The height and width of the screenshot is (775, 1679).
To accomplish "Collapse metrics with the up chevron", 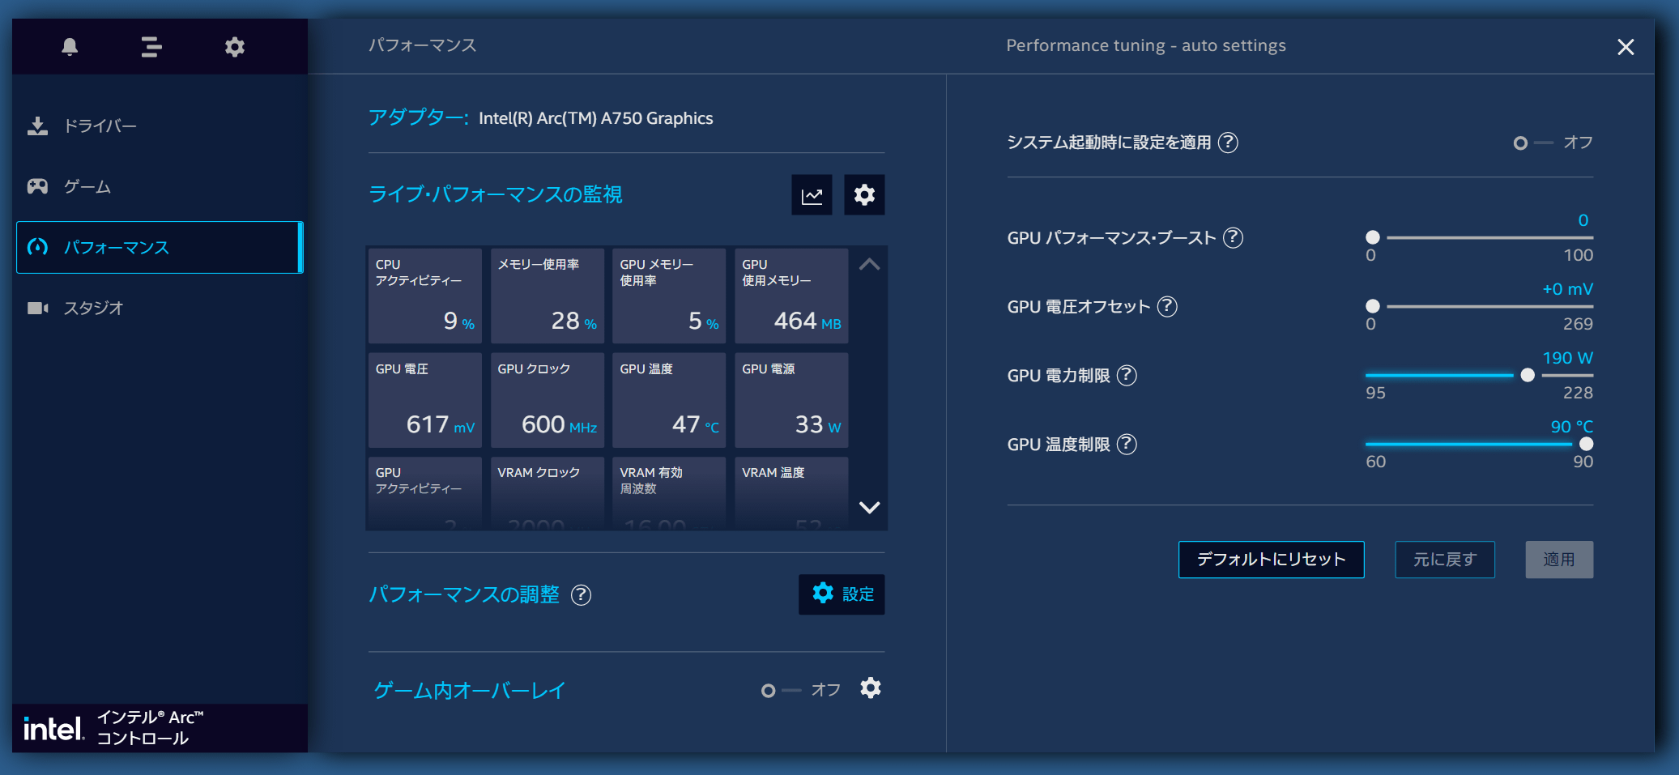I will click(x=869, y=265).
